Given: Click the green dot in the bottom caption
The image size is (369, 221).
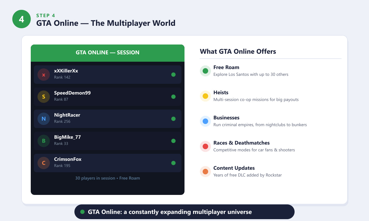Looking at the screenshot, I should click(x=82, y=212).
